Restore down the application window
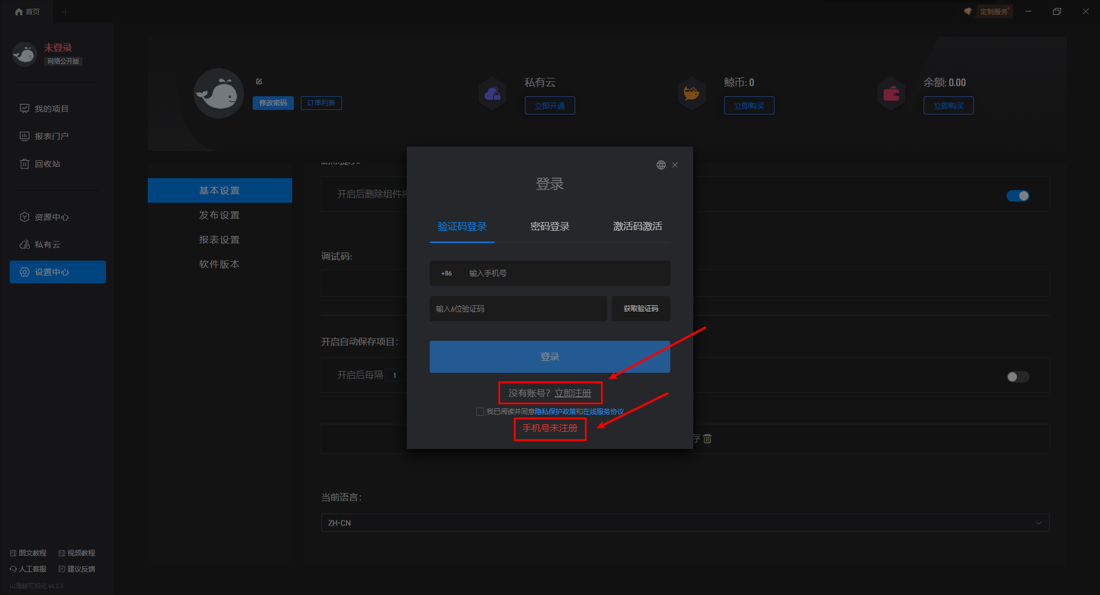 1057,11
